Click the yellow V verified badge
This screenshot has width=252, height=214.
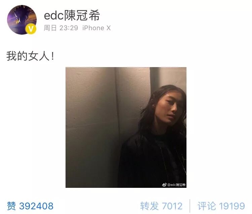(x=31, y=29)
